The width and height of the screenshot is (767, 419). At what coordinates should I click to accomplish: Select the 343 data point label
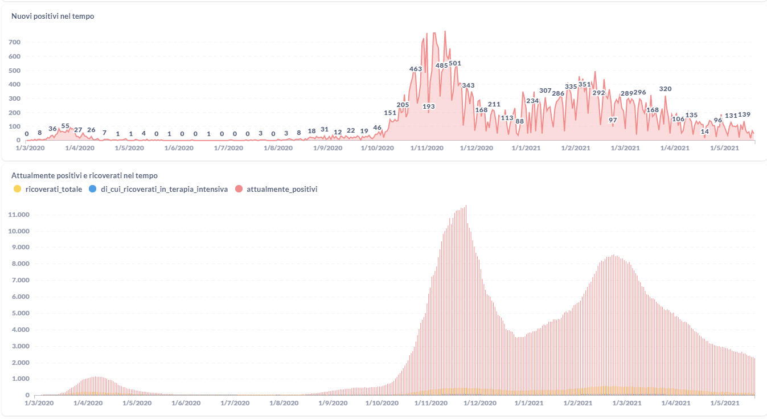(x=468, y=85)
